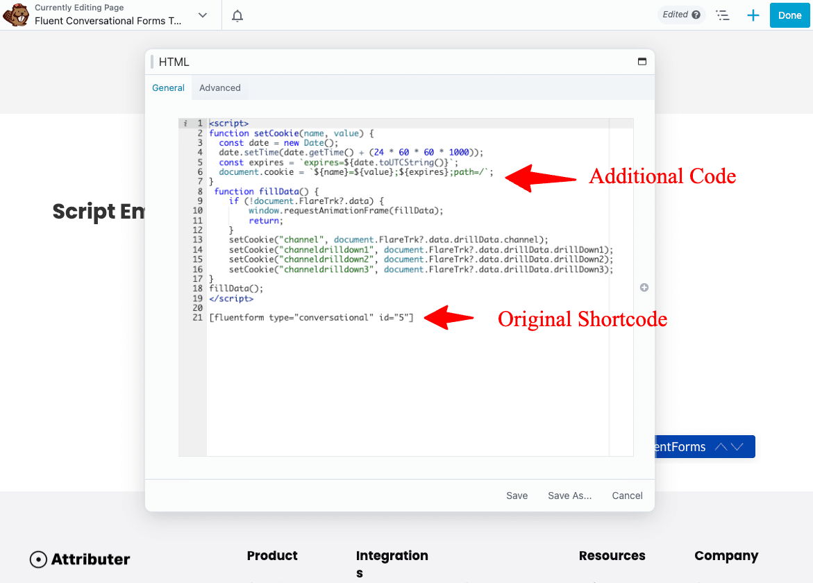Click the Done button

point(789,15)
